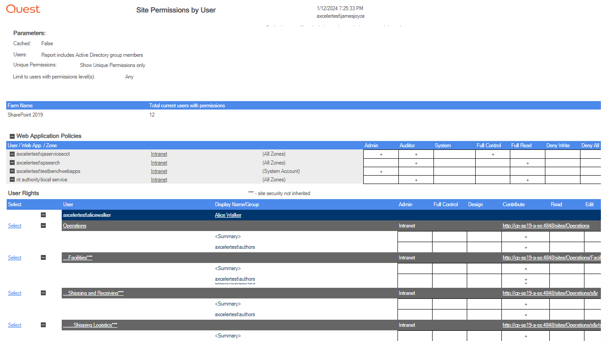Image resolution: width=608 pixels, height=341 pixels.
Task: Collapse the axcelertest\testbenchwebapps row
Action: click(x=11, y=171)
